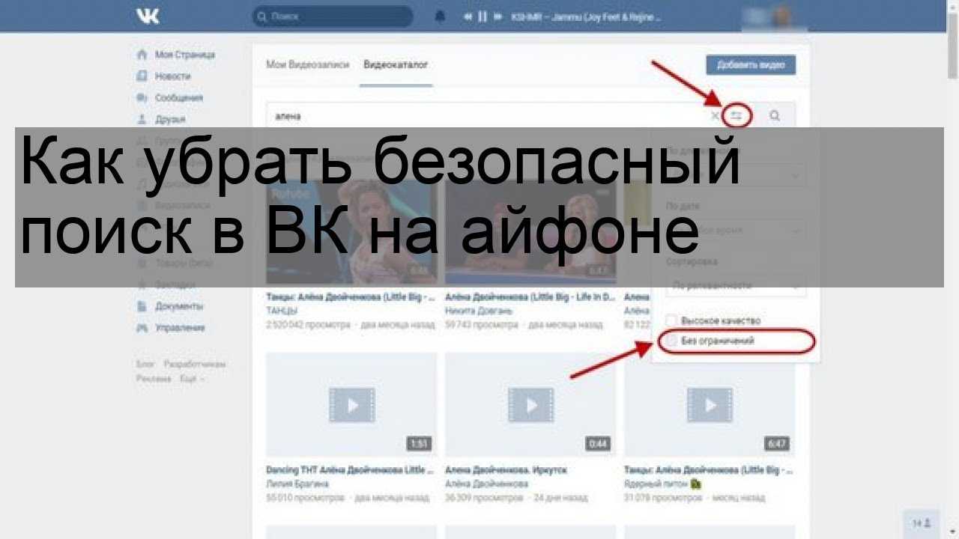The image size is (959, 539).
Task: Open the notifications bell
Action: point(440,16)
